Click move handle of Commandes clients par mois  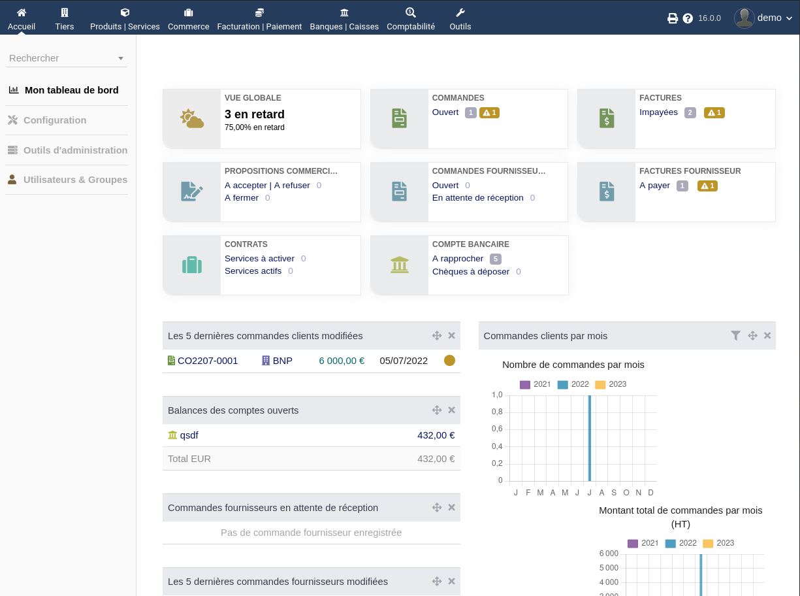point(752,336)
